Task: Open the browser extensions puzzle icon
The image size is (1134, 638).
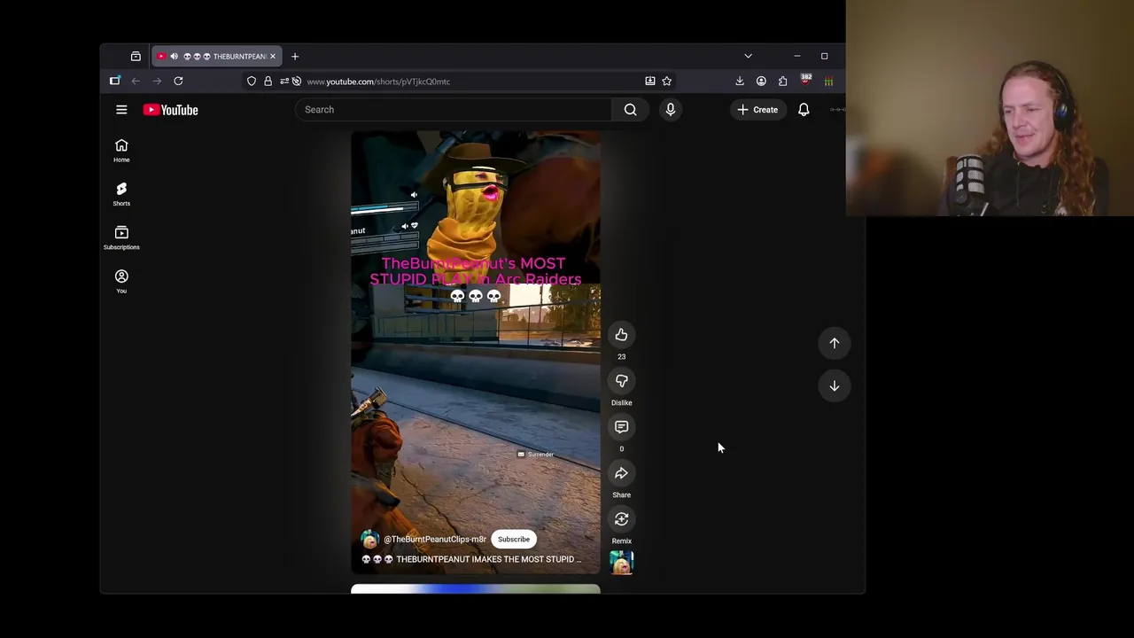Action: 782,82
